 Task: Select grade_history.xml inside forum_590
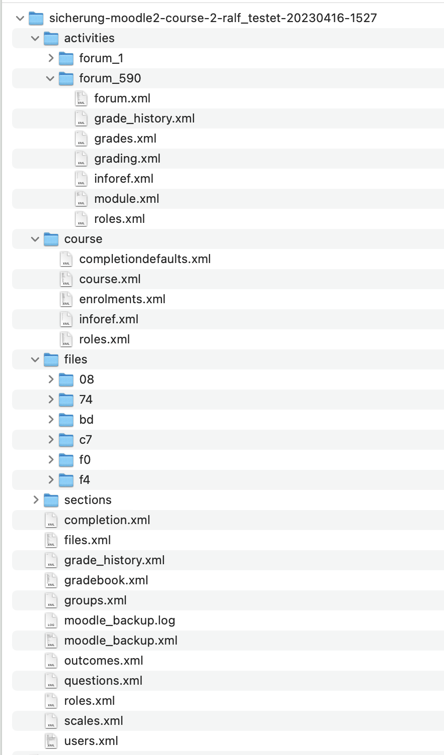click(144, 119)
